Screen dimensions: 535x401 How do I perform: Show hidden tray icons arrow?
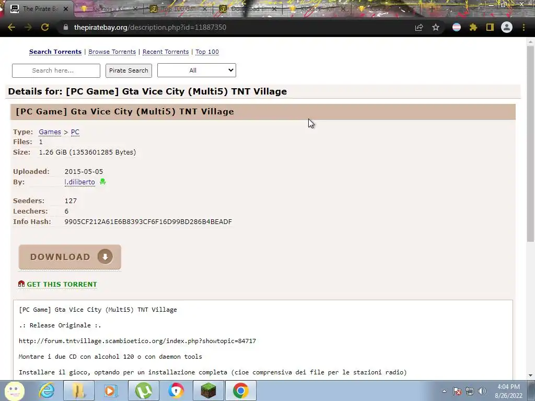coord(444,391)
